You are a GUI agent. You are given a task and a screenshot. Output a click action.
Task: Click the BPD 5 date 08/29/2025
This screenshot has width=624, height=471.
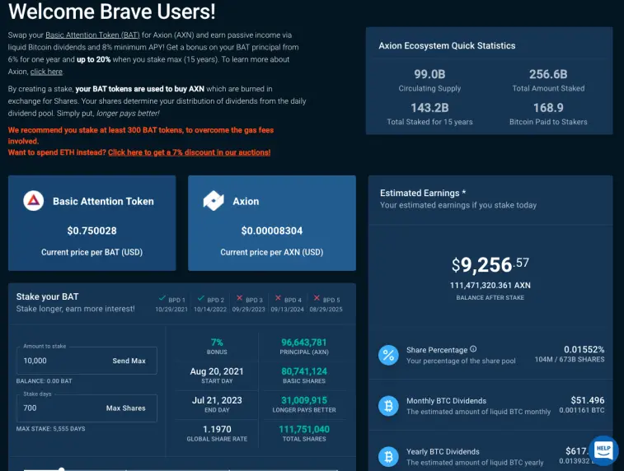pos(326,310)
